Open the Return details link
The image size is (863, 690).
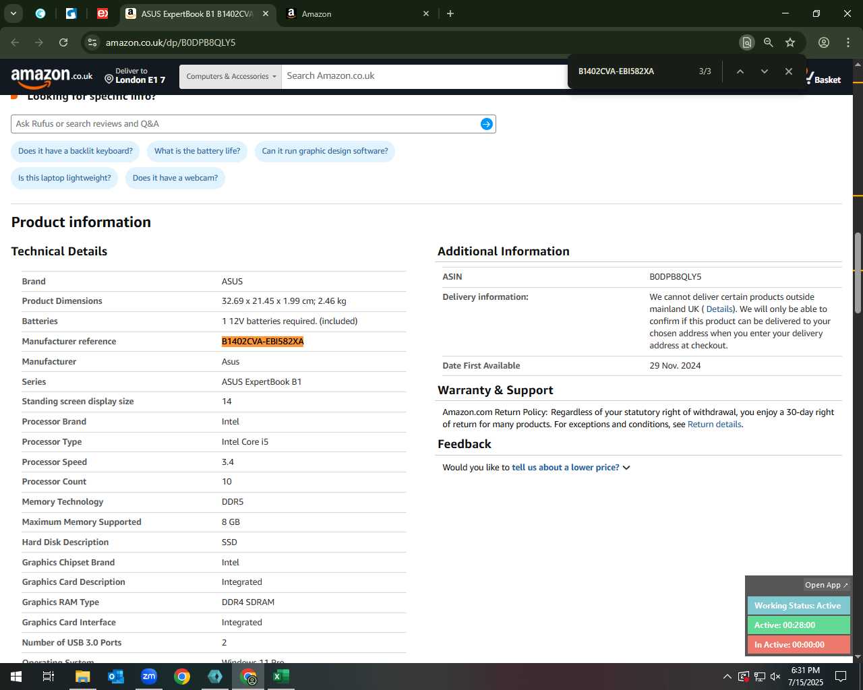click(x=714, y=425)
